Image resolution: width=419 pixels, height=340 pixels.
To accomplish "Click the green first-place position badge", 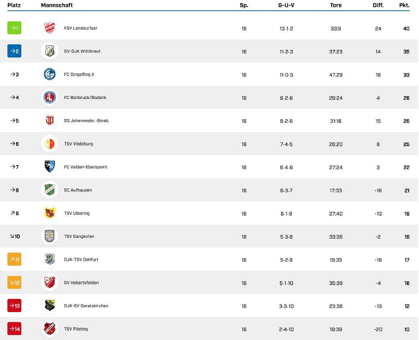I will (14, 28).
